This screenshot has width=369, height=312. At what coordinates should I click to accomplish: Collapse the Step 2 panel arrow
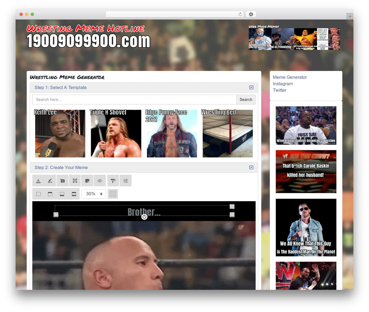(x=251, y=168)
